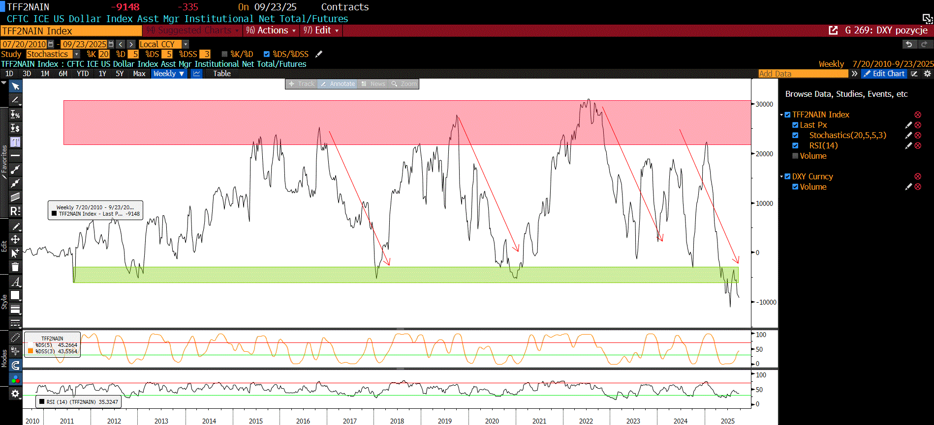Screen dimensions: 934x425
Task: Click the Edit Chart button
Action: pos(884,74)
